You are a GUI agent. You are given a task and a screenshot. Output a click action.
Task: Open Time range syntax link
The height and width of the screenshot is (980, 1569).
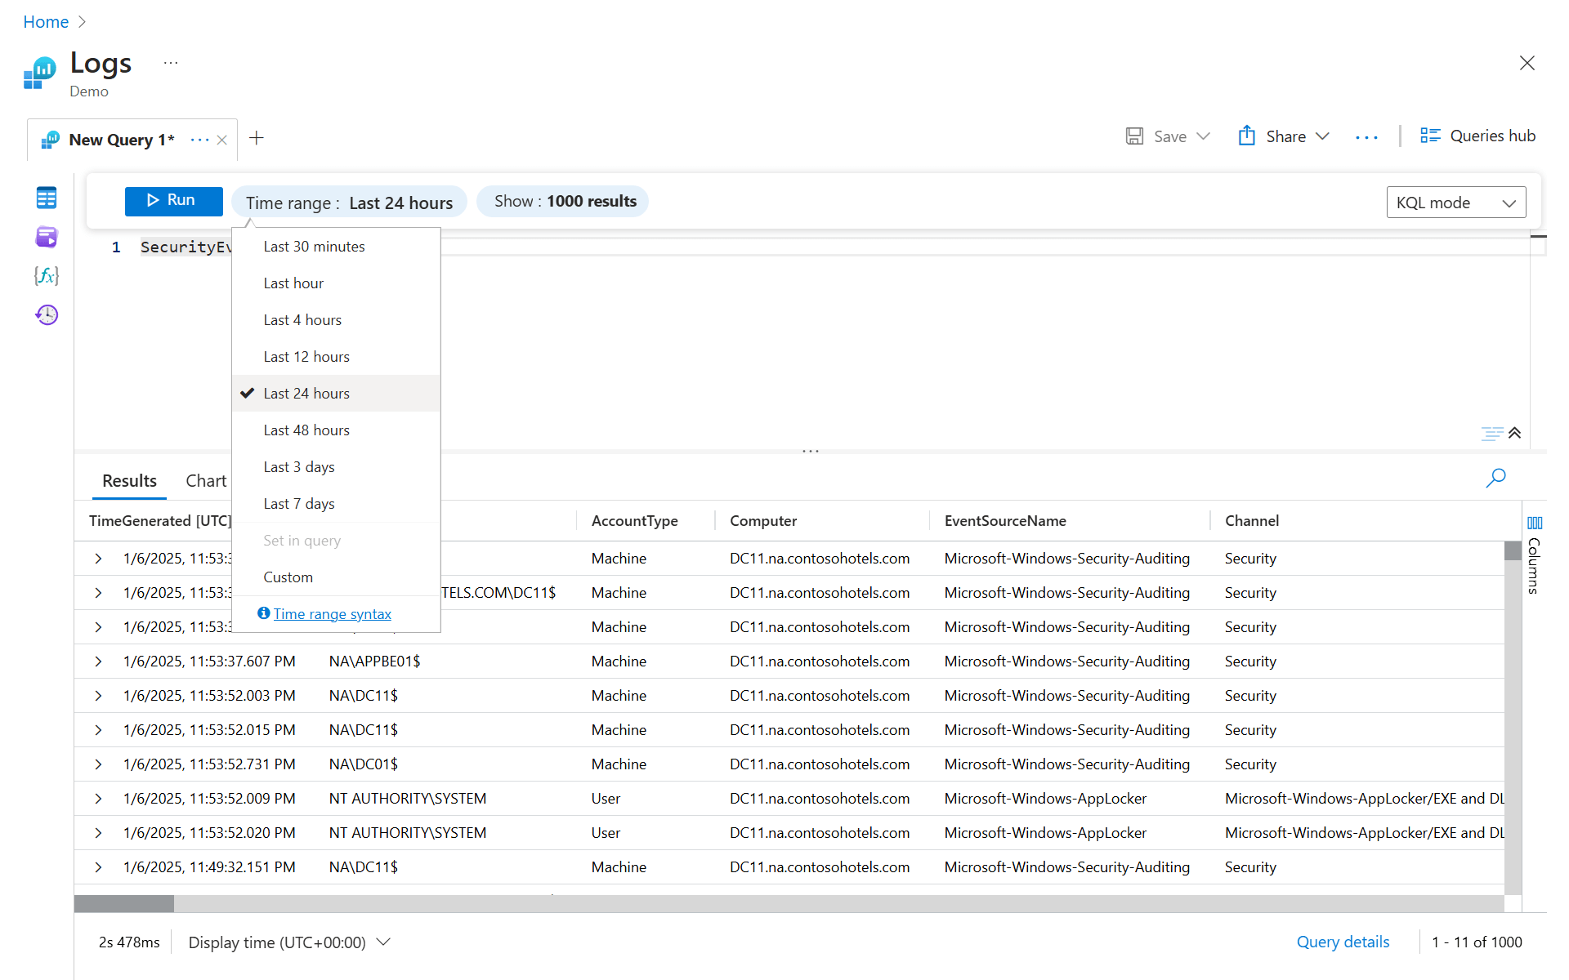click(332, 614)
